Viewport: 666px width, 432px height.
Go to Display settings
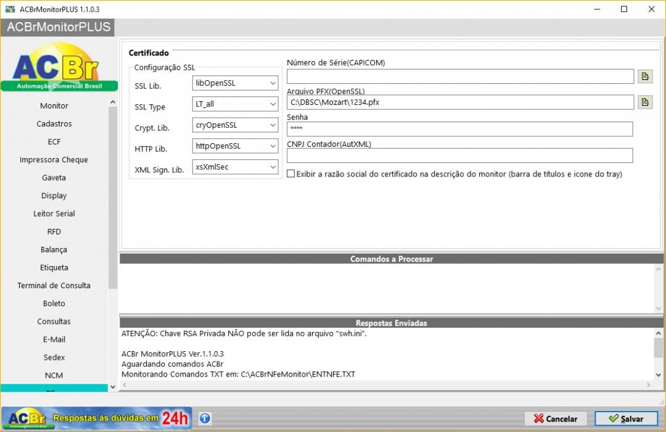(54, 196)
